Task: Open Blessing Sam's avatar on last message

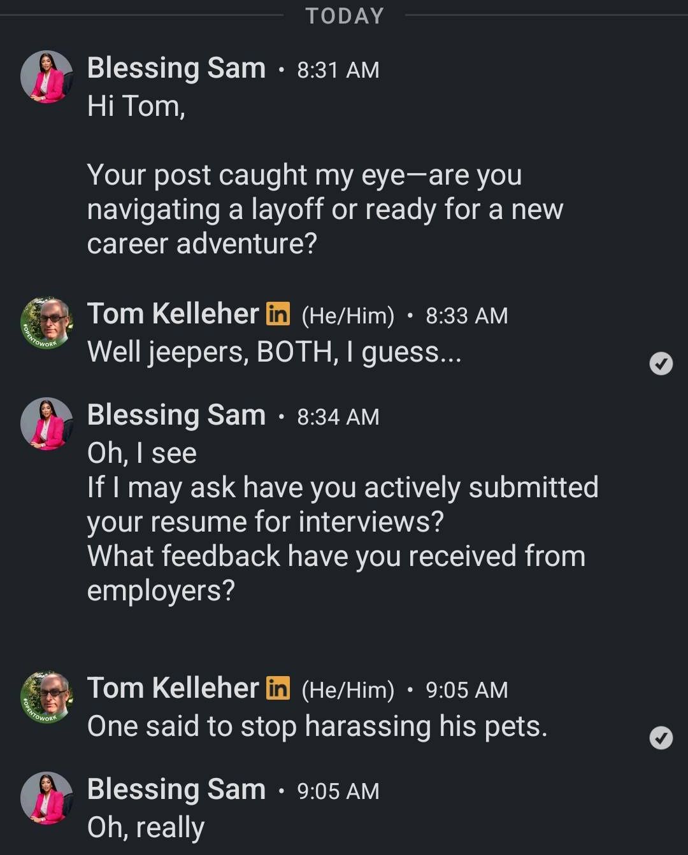Action: (47, 798)
